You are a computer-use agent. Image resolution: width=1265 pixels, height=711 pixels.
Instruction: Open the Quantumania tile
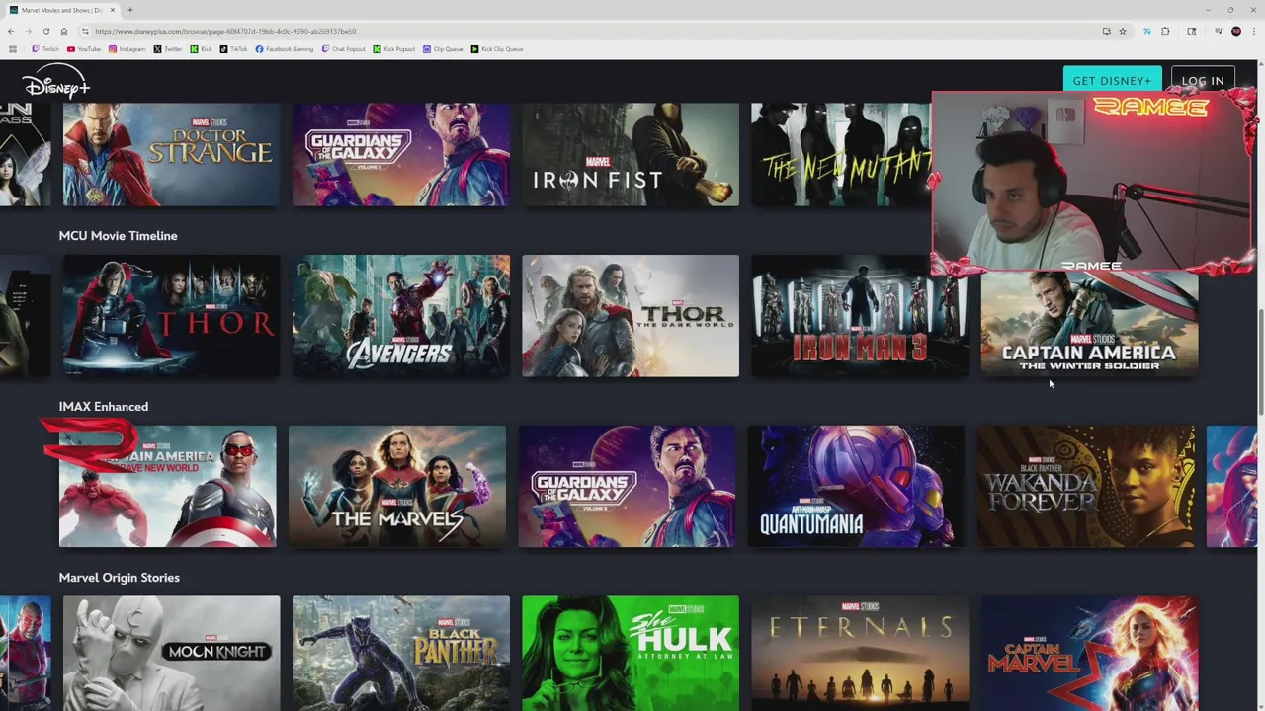(x=856, y=487)
